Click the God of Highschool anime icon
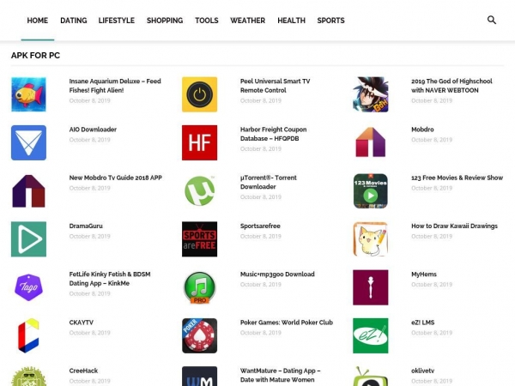515x386 pixels. point(371,94)
